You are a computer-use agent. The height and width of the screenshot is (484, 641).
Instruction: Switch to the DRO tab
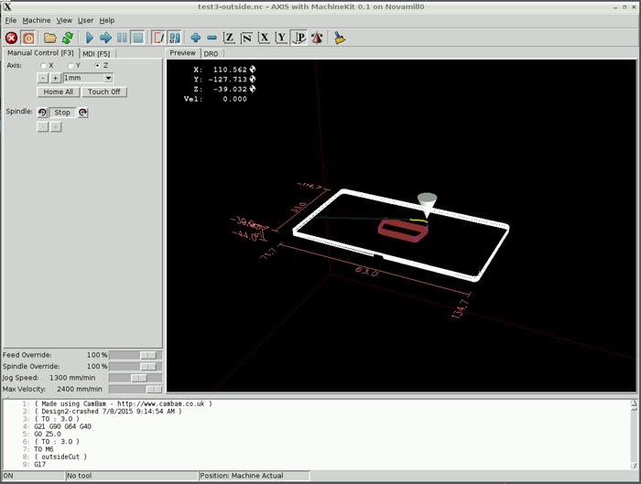click(211, 54)
